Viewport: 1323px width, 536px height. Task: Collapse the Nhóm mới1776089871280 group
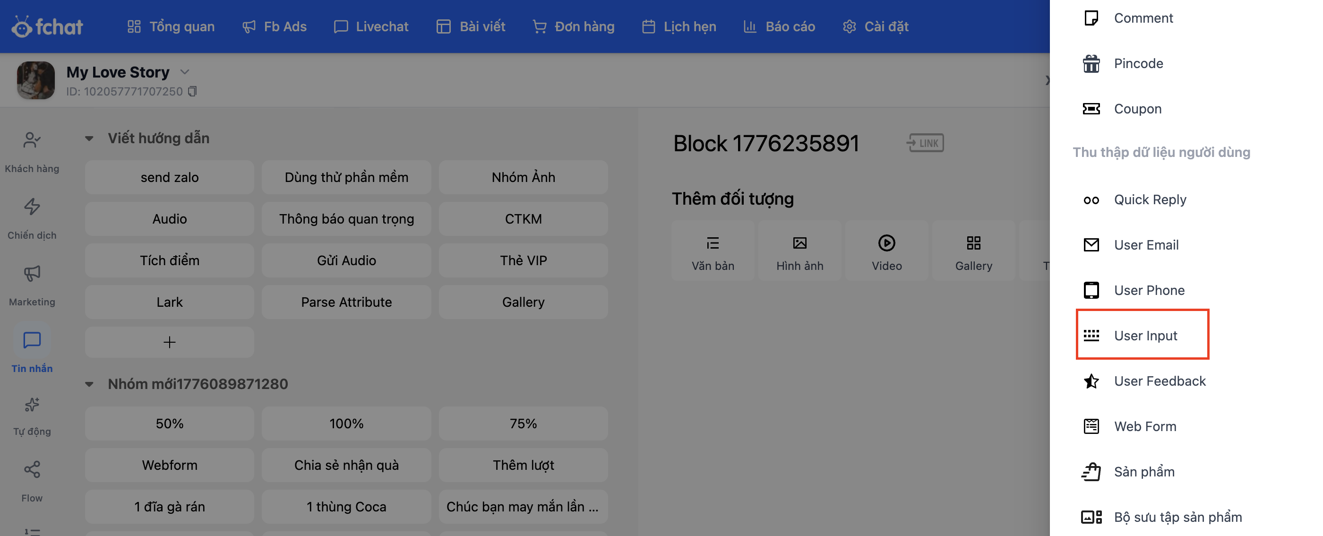pyautogui.click(x=89, y=384)
